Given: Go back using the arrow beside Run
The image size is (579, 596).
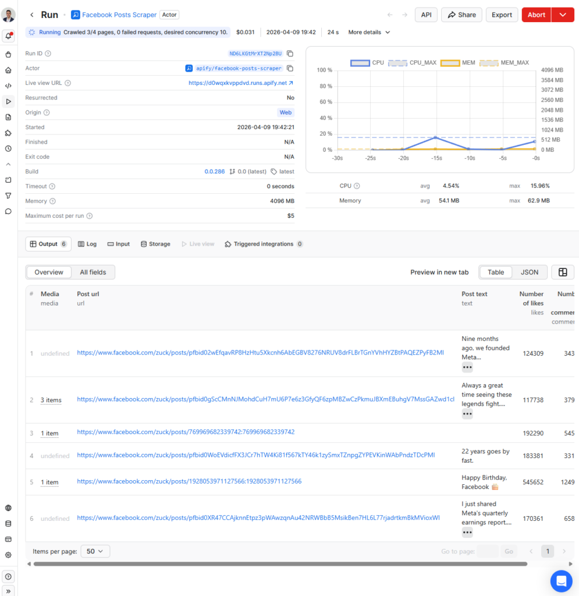Looking at the screenshot, I should pos(32,15).
